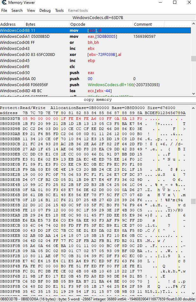Click the Memory Viewer title bar icon
The height and width of the screenshot is (302, 196).
pyautogui.click(x=4, y=3)
